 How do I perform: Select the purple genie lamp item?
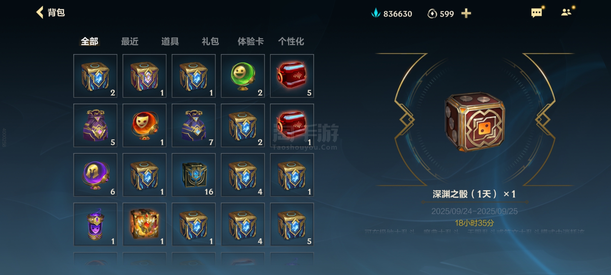95,224
